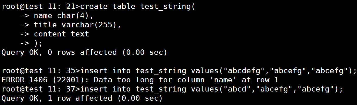The image size is (357, 105).
Task: Click 'values' keyword in second insert statement
Action: coord(204,89)
